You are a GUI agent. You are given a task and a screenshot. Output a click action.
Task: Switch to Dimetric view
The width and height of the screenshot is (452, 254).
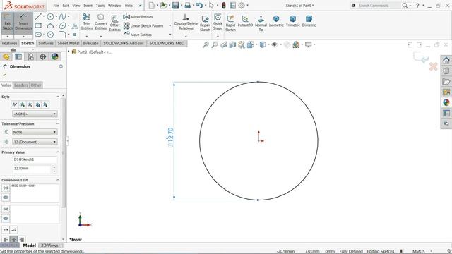[309, 21]
